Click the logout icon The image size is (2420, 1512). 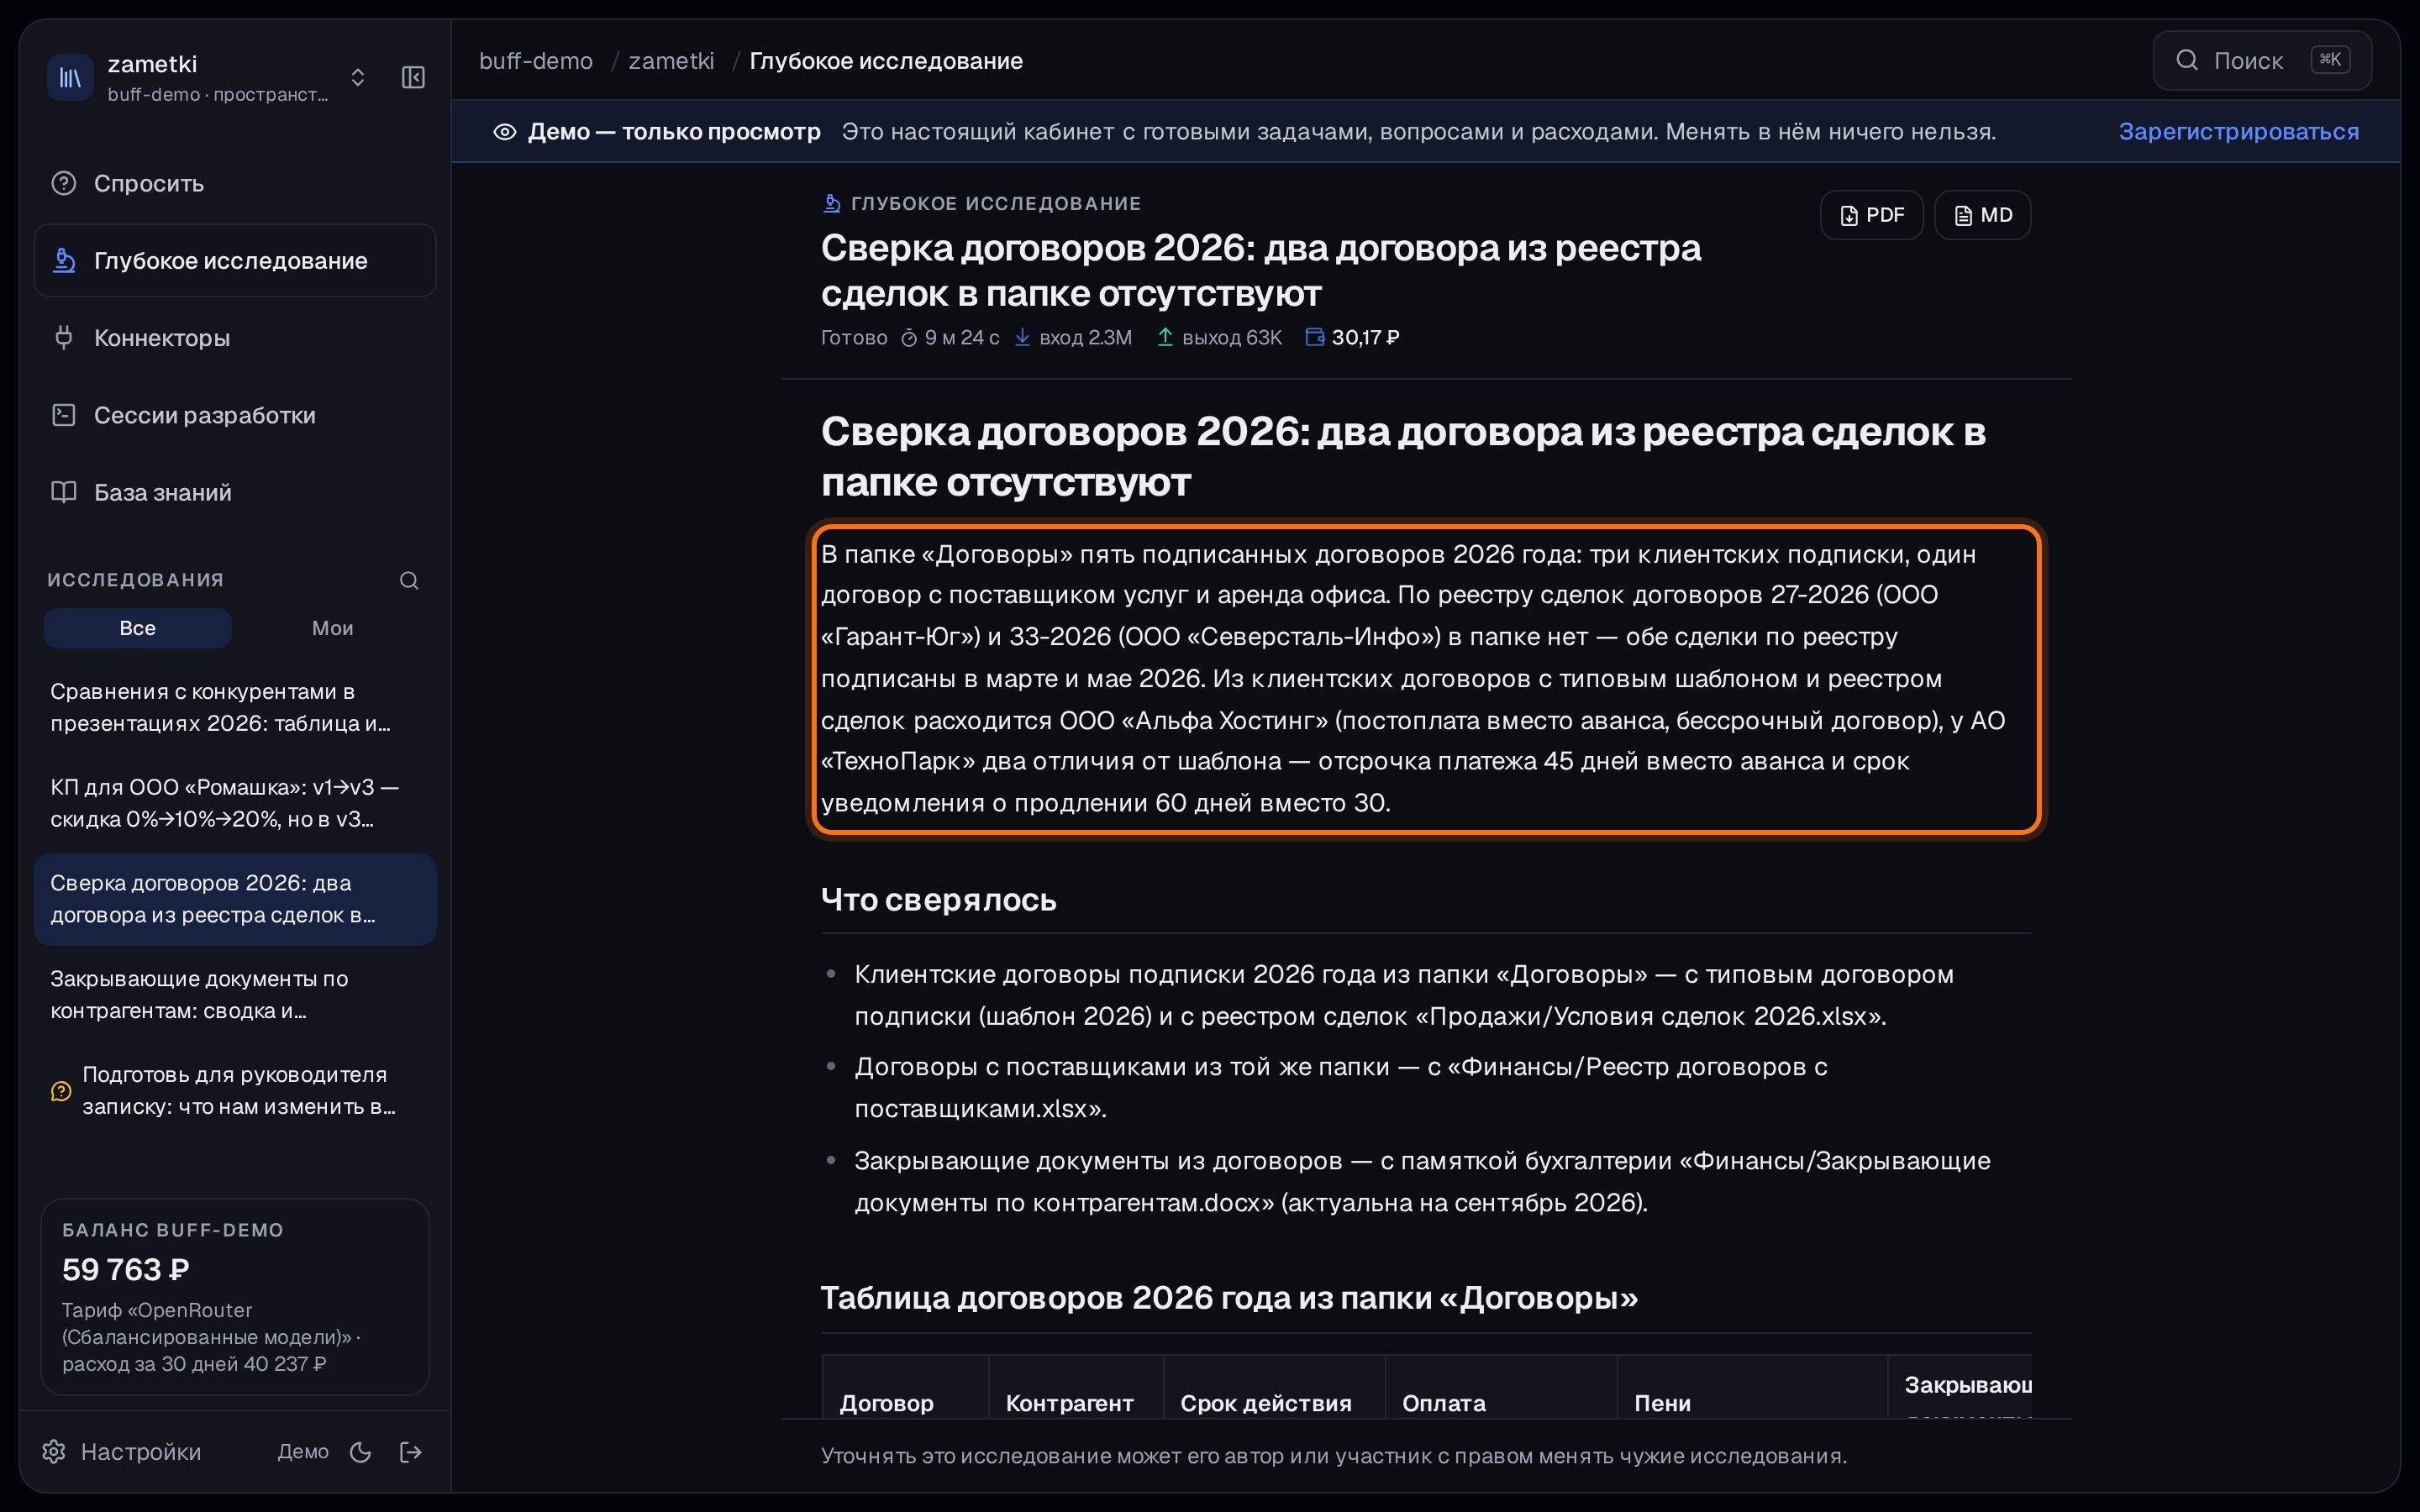411,1451
